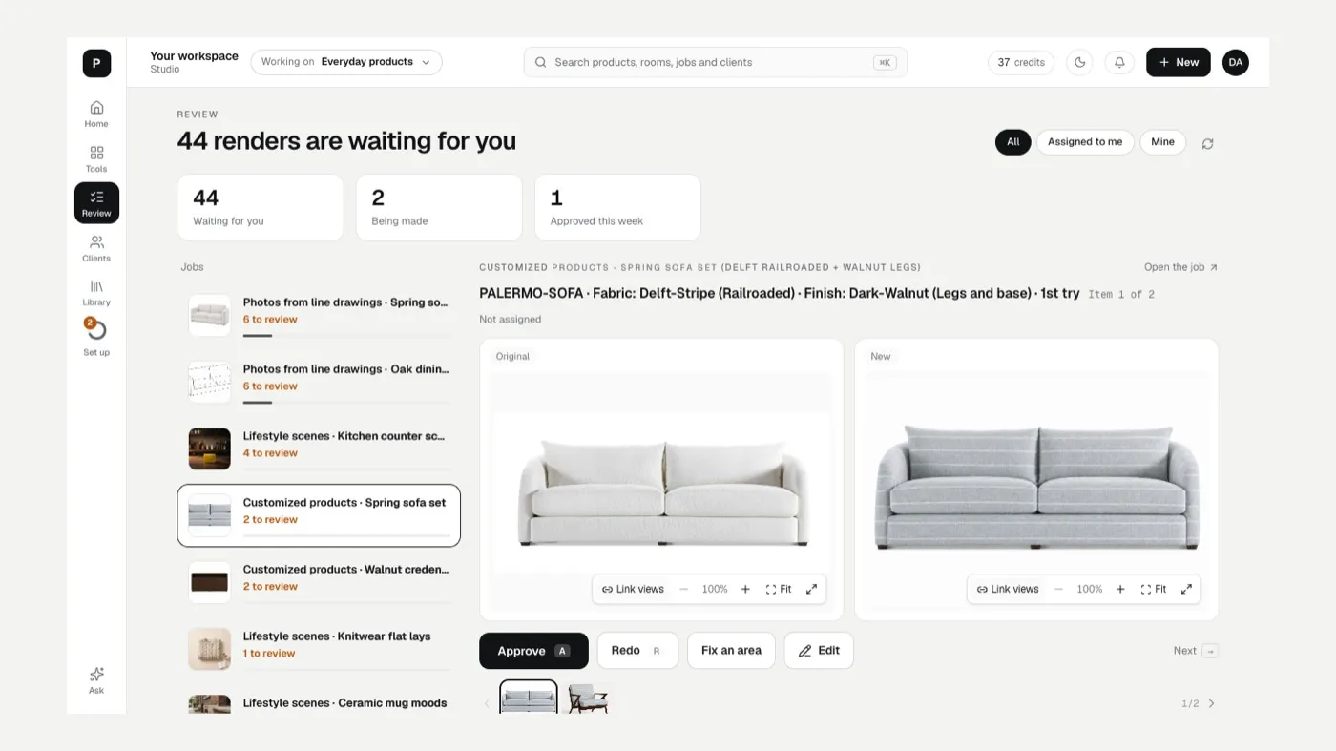Zoom in the Original image
This screenshot has width=1336, height=751.
point(746,589)
